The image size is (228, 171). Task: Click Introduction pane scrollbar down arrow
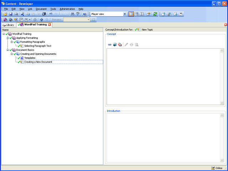(x=222, y=160)
